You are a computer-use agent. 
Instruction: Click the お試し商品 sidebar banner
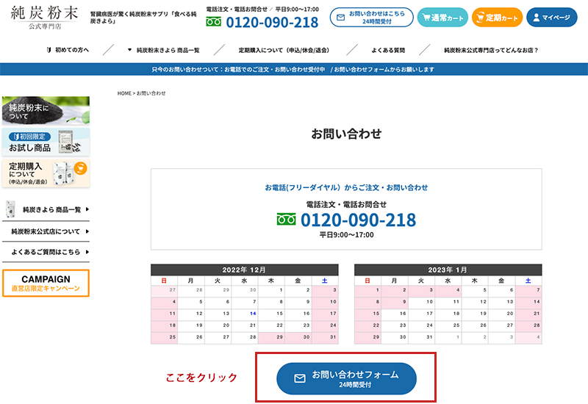[x=46, y=142]
